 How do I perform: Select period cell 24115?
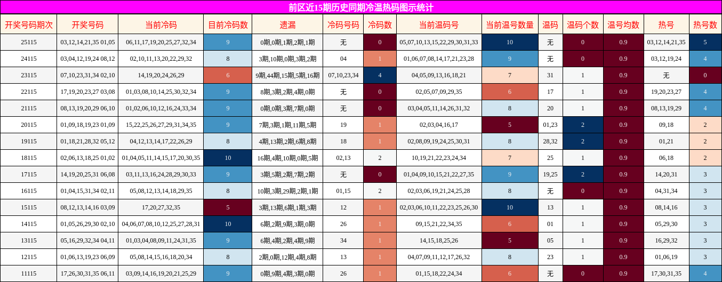[x=29, y=59]
